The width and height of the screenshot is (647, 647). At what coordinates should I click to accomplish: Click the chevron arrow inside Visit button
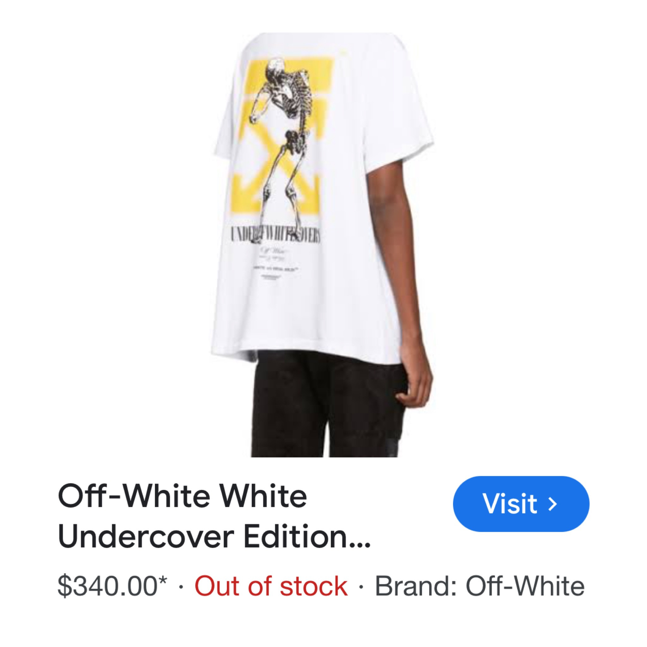[553, 504]
